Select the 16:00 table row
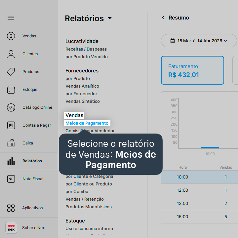The height and width of the screenshot is (238, 238). click(x=199, y=217)
